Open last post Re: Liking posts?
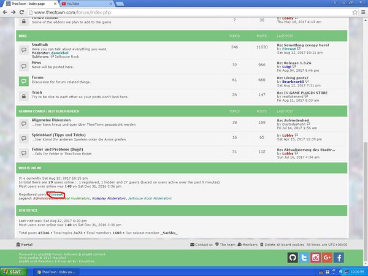The height and width of the screenshot is (276, 368). [293, 78]
